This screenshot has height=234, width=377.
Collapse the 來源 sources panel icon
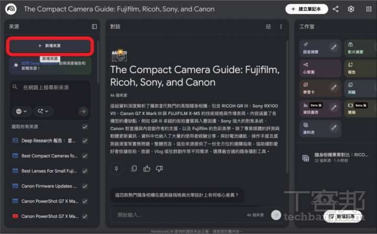[x=94, y=27]
